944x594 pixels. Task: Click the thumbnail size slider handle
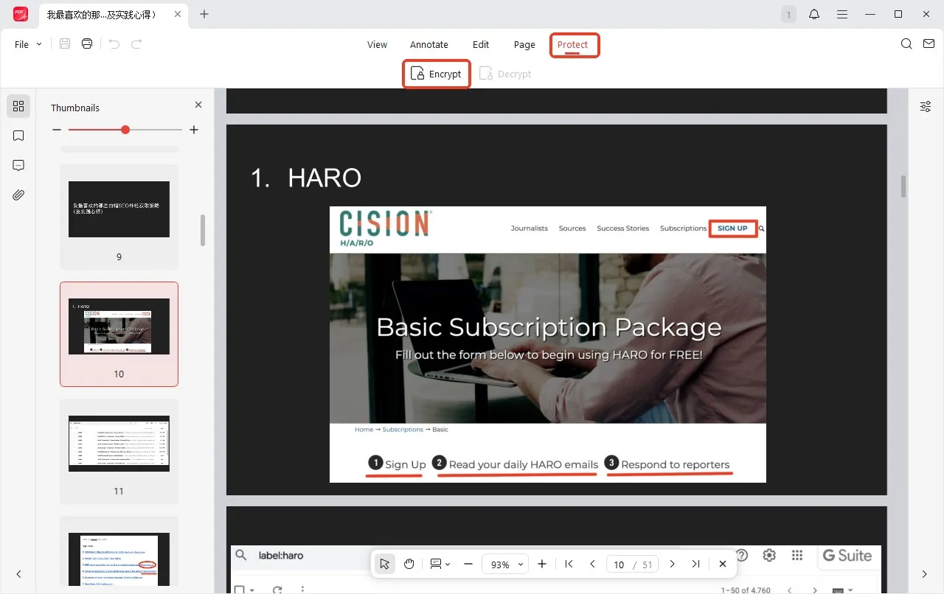[x=125, y=130]
